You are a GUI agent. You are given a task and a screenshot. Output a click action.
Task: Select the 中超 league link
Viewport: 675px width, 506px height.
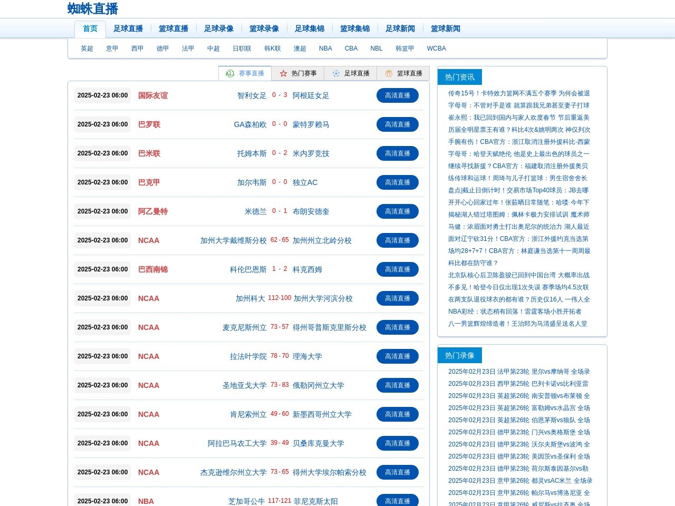coord(214,48)
